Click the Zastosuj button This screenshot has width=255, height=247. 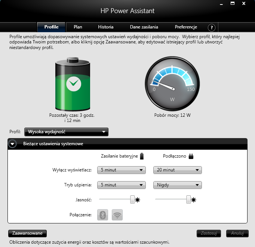pyautogui.click(x=209, y=233)
